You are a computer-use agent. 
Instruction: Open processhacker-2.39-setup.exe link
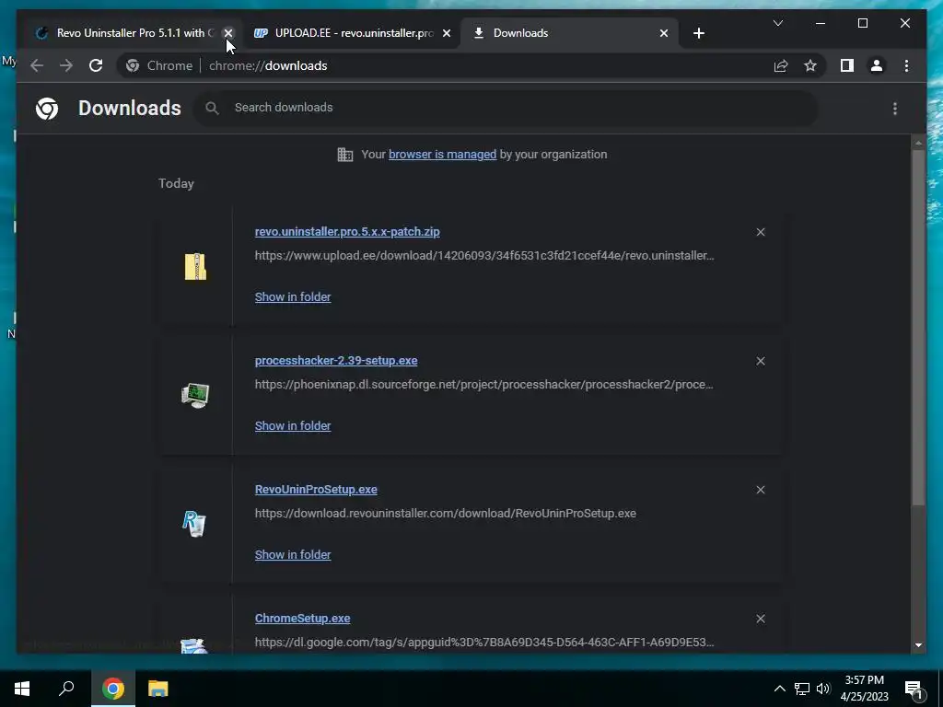click(335, 361)
